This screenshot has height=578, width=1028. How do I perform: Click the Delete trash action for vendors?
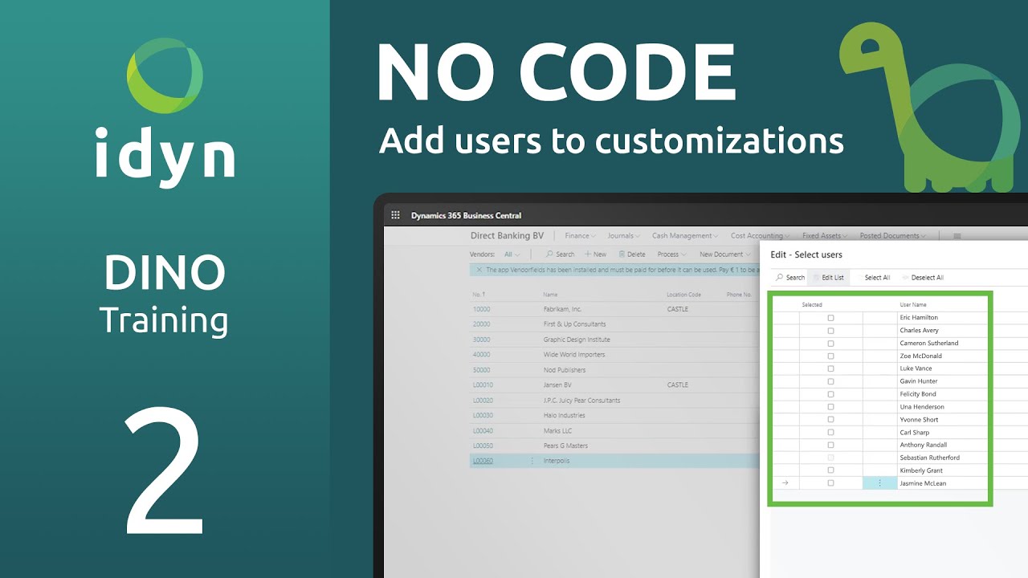pyautogui.click(x=631, y=254)
